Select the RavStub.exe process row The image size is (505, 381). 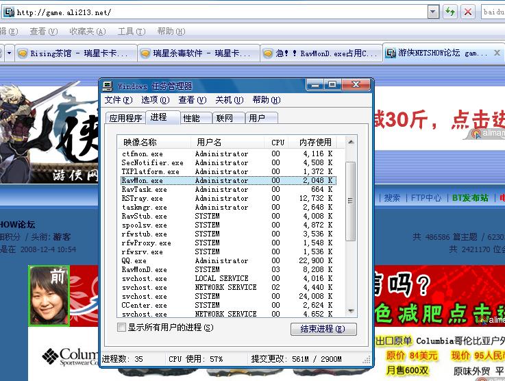coord(228,216)
